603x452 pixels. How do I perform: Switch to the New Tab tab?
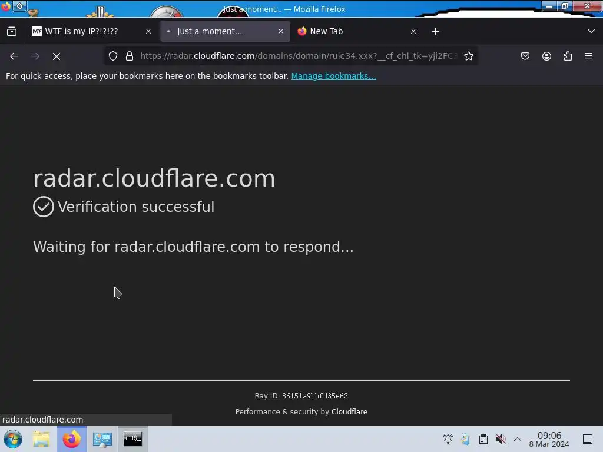click(x=357, y=32)
